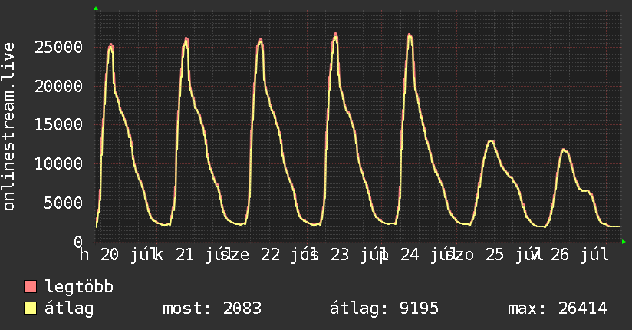Click the 15000 Y-axis tick label
This screenshot has width=632, height=330.
[59, 125]
